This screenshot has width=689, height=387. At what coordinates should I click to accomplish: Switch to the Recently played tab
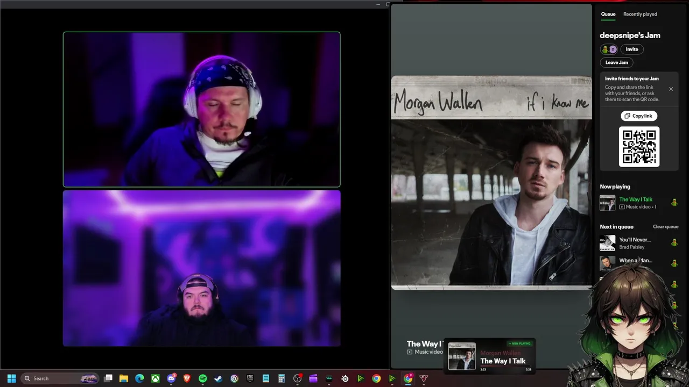pyautogui.click(x=640, y=15)
